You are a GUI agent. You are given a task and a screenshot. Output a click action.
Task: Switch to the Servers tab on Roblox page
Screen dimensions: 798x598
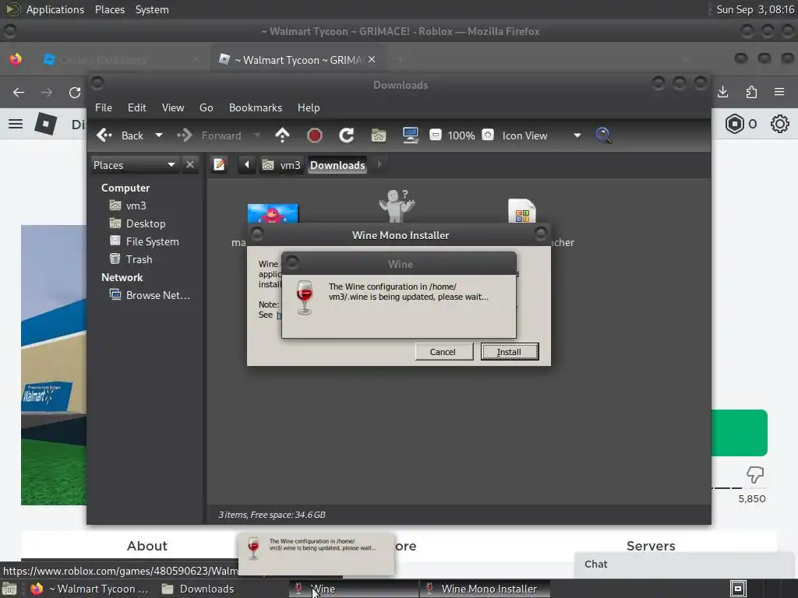point(651,546)
